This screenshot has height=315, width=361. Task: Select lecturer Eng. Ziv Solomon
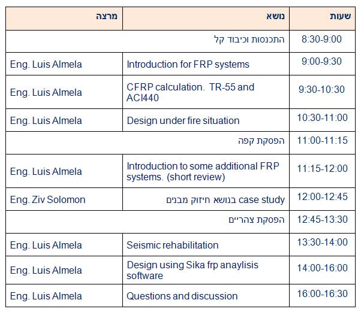point(48,199)
